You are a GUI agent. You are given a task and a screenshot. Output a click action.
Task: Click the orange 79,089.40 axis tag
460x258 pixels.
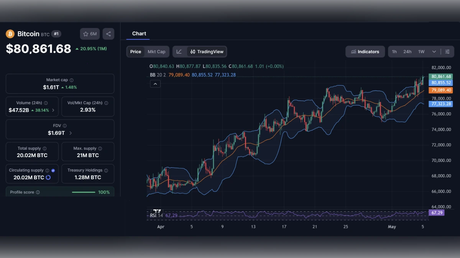[441, 90]
